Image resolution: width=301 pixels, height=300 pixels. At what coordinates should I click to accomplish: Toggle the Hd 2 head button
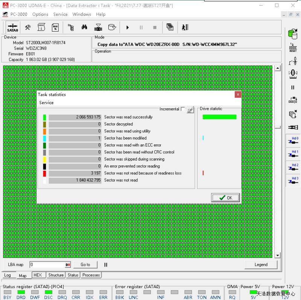(x=293, y=167)
